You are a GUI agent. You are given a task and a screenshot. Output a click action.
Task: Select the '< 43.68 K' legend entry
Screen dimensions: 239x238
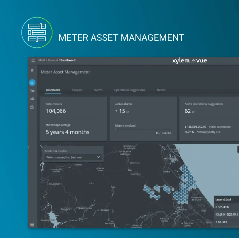coord(221,222)
